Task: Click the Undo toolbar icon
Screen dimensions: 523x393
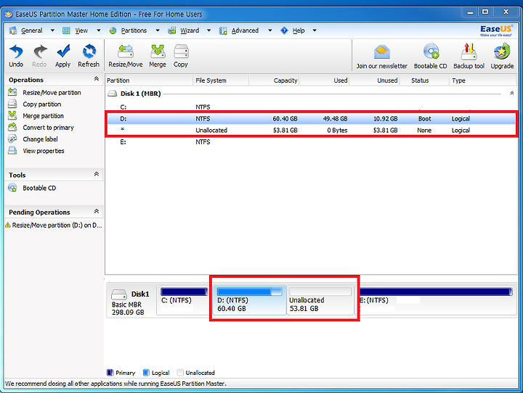Action: pos(16,52)
